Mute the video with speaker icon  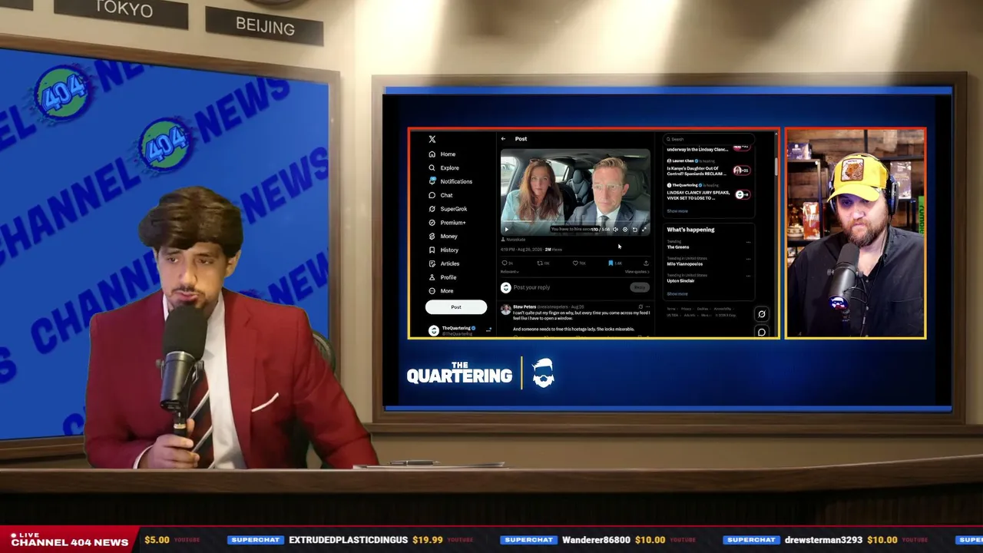click(615, 230)
